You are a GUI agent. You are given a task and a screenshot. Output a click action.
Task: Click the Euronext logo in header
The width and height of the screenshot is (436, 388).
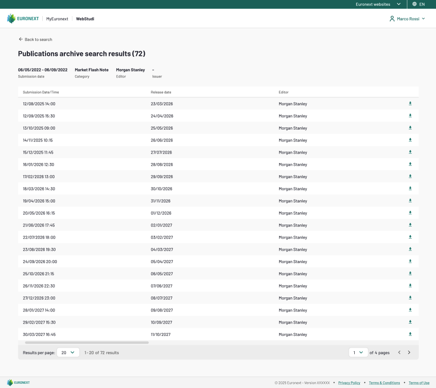(23, 19)
